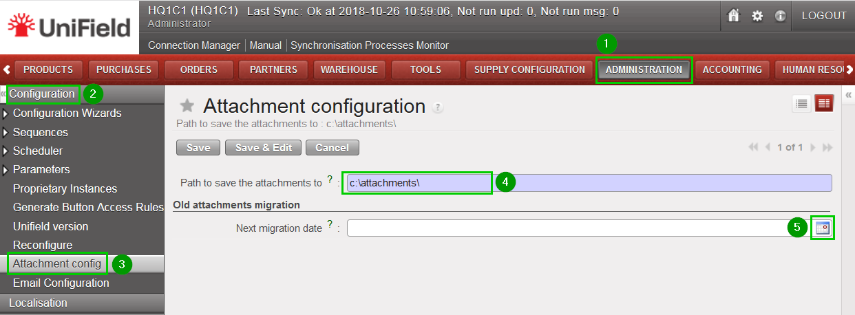Viewport: 855px width, 315px height.
Task: Open Connection Manager link
Action: (x=194, y=45)
